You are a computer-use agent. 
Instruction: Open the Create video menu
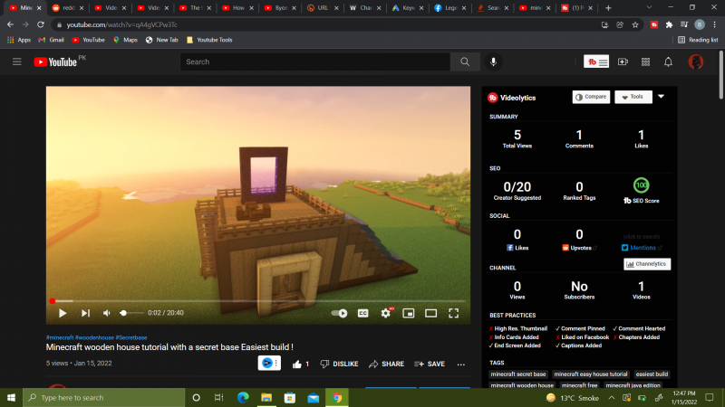coord(623,62)
